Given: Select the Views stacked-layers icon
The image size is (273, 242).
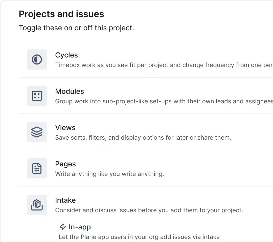Looking at the screenshot, I should pos(37,132).
